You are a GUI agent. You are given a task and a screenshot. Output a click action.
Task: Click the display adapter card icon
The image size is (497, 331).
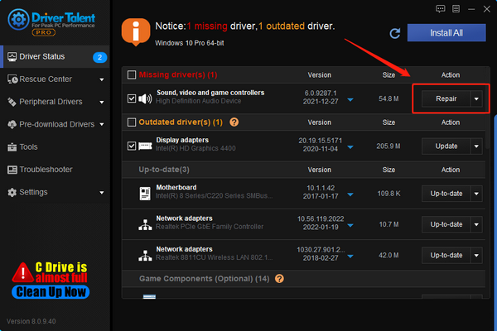click(145, 146)
